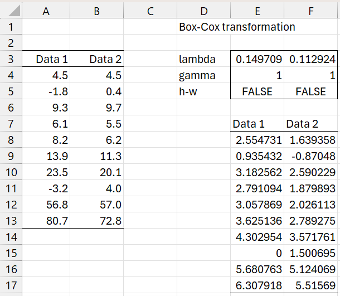The width and height of the screenshot is (340, 296).
Task: Select the Data 2 header in column B
Action: (98, 59)
